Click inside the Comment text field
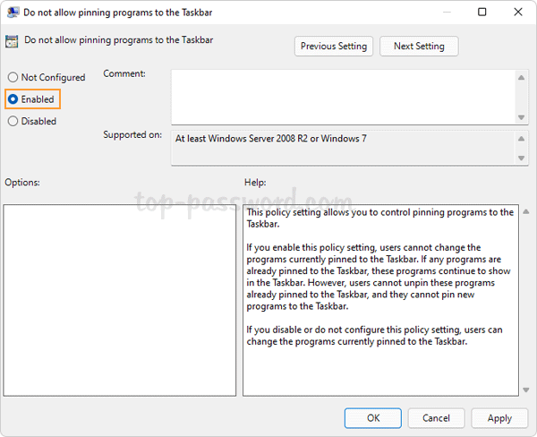 click(x=340, y=97)
